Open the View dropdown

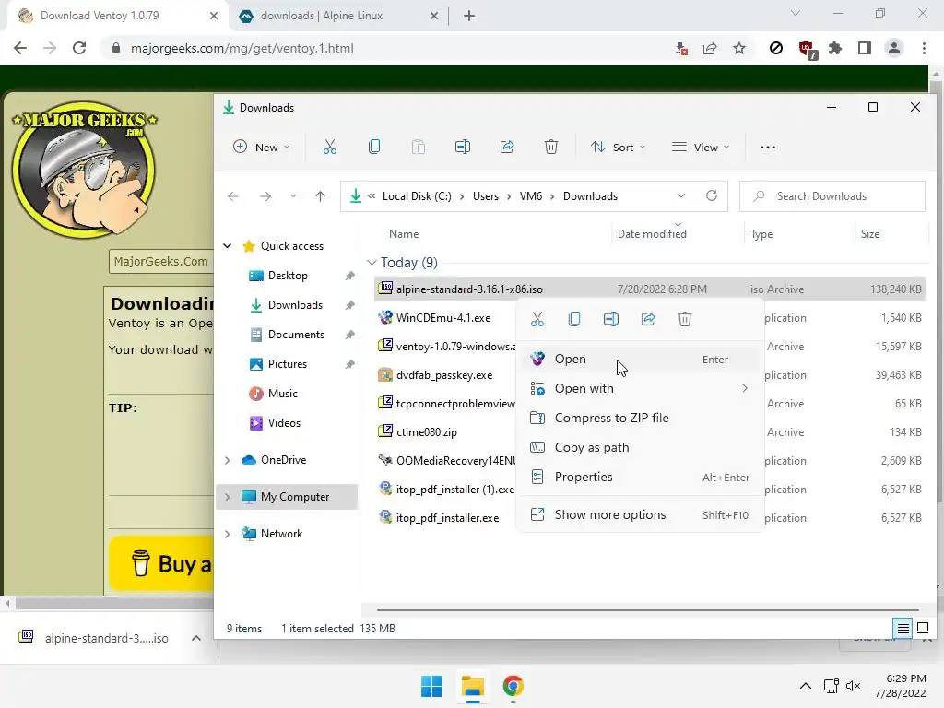(701, 147)
